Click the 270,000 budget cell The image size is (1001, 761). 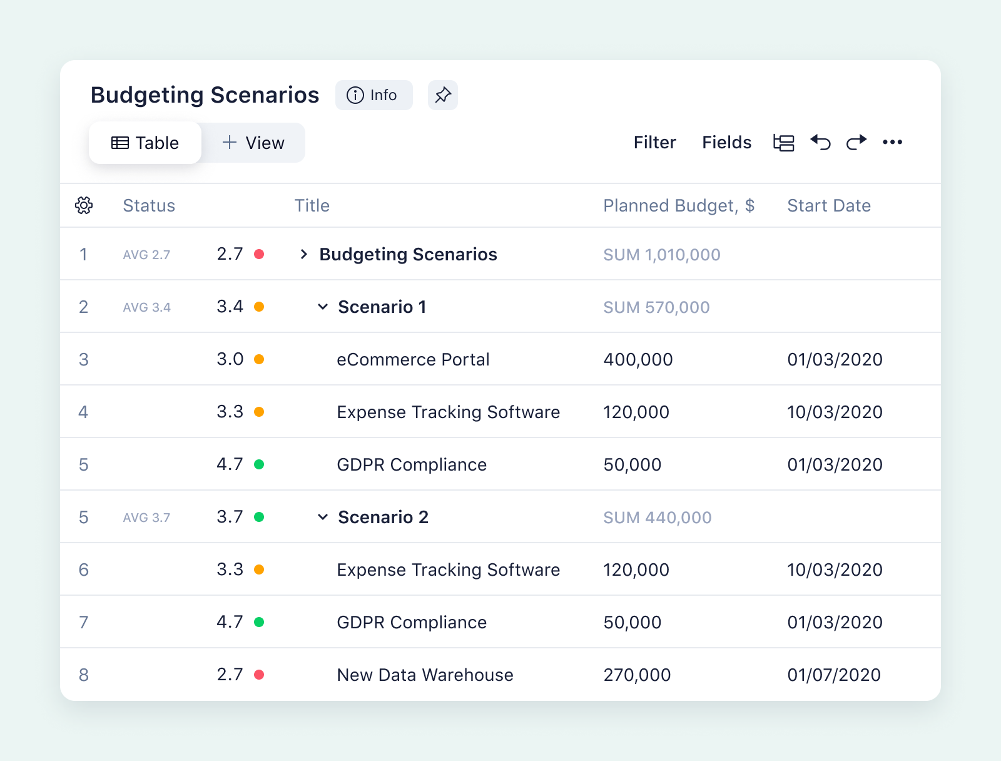point(637,675)
